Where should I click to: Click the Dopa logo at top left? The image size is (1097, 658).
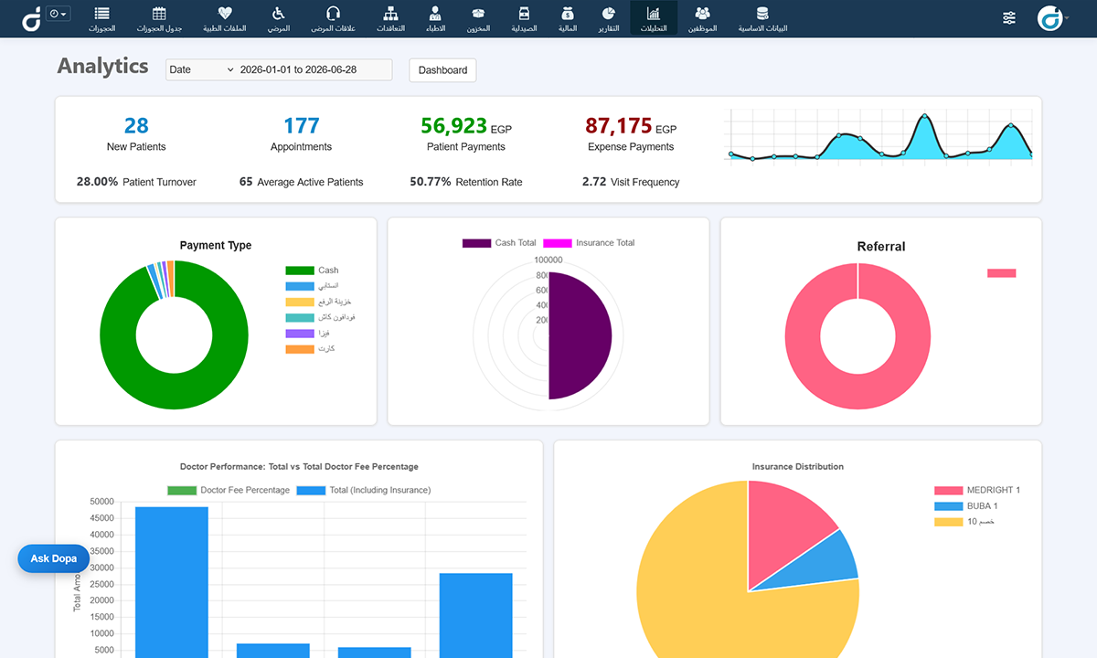click(31, 18)
